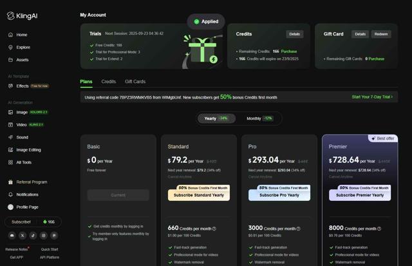Click 'Try member-only features monthly' text
The image size is (412, 266).
120,236
